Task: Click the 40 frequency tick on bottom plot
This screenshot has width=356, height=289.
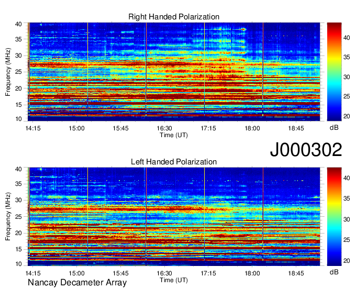Action: 18,169
